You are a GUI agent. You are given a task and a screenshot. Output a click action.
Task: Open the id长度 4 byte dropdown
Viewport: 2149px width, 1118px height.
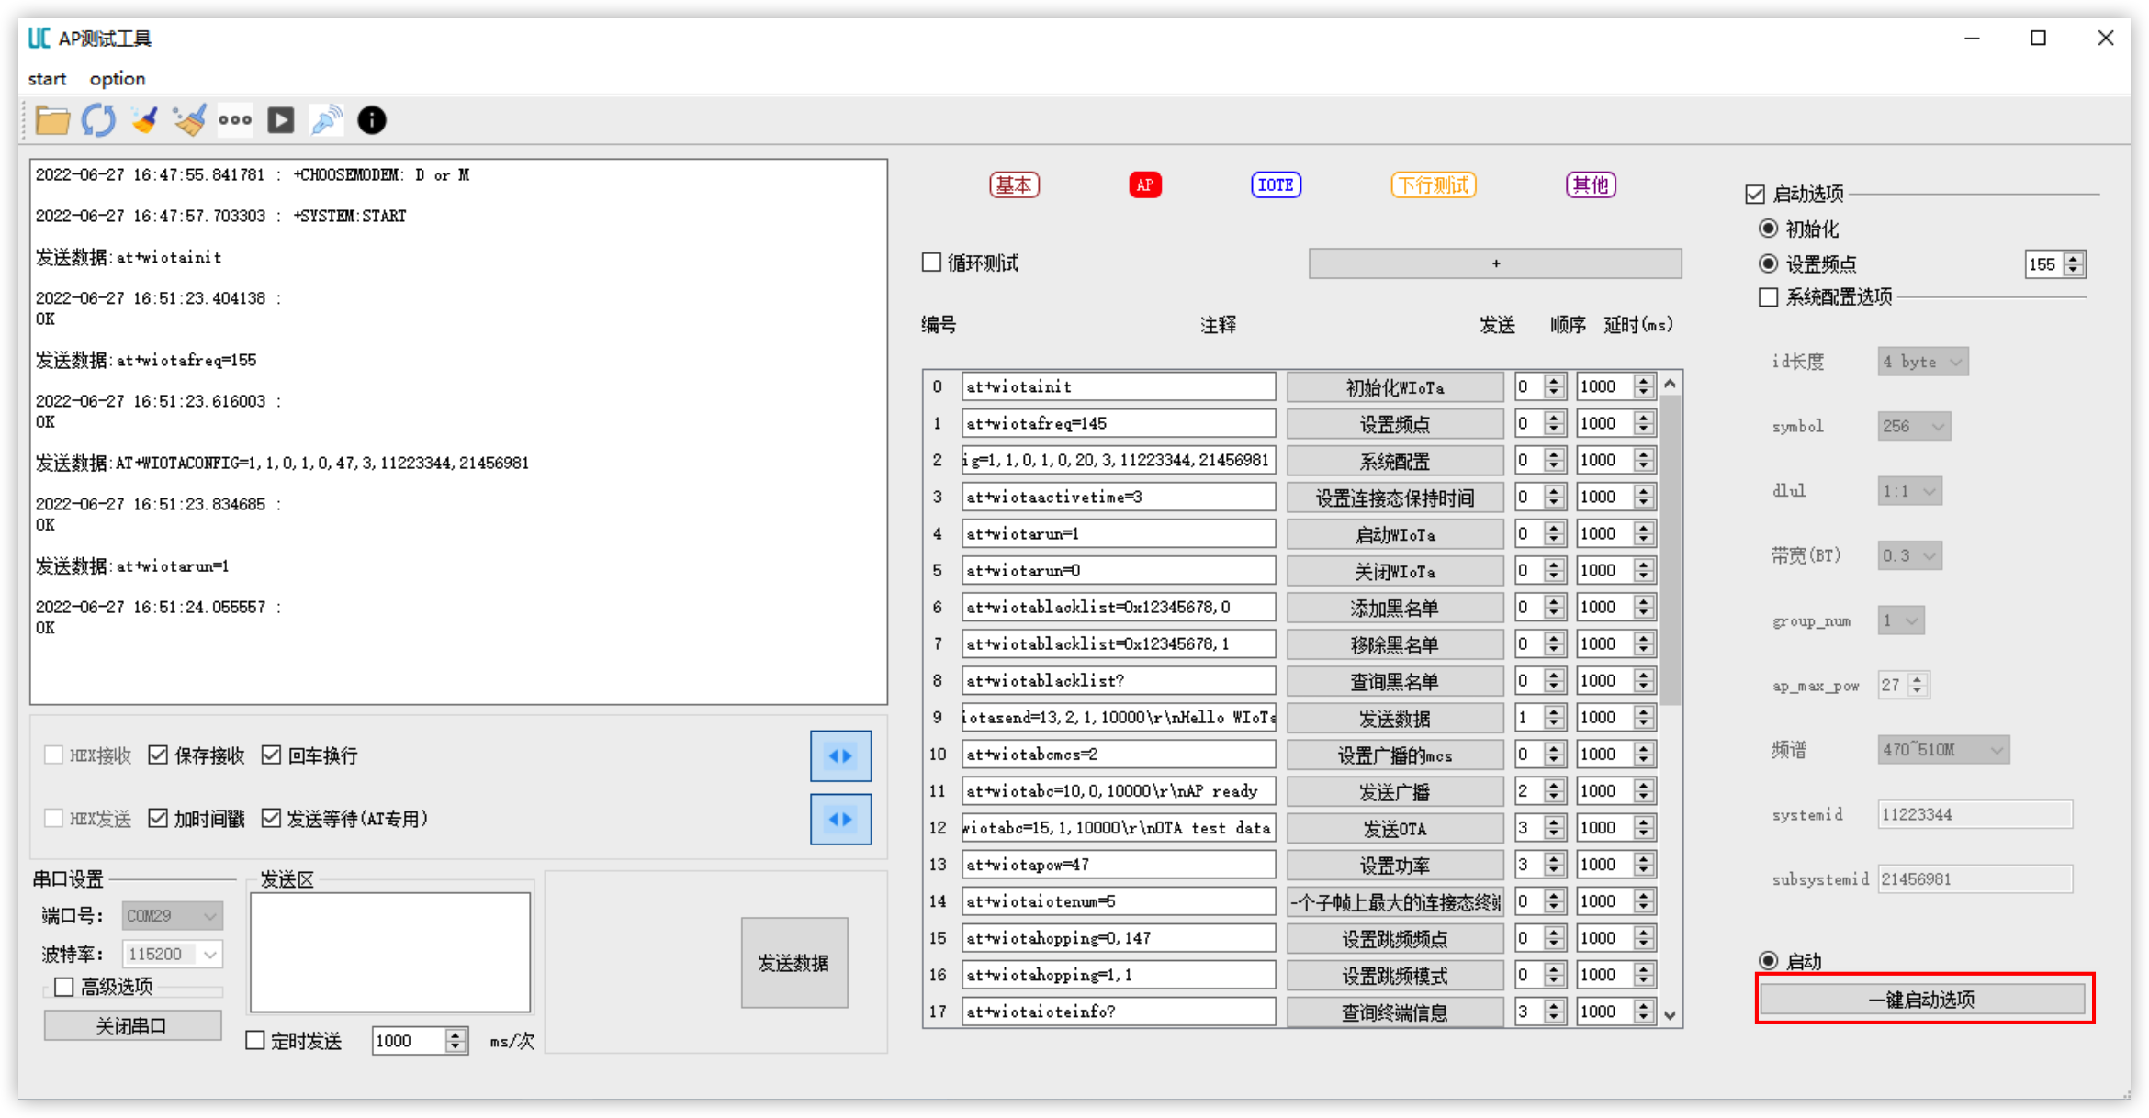coord(1922,362)
